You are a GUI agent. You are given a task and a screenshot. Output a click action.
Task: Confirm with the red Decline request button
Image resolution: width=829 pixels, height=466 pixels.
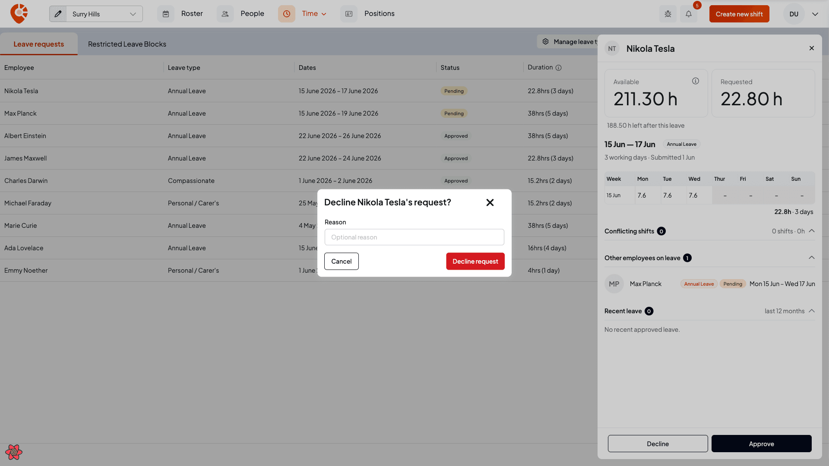(x=475, y=261)
